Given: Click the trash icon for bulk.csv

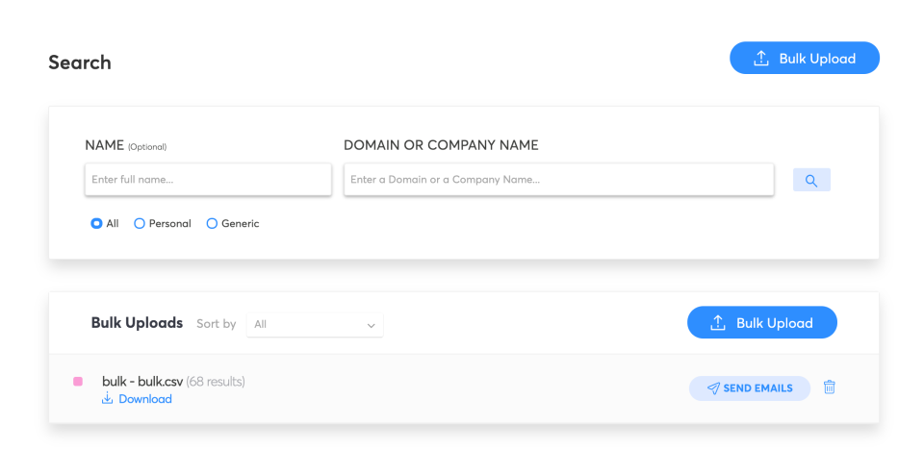Looking at the screenshot, I should [x=830, y=387].
